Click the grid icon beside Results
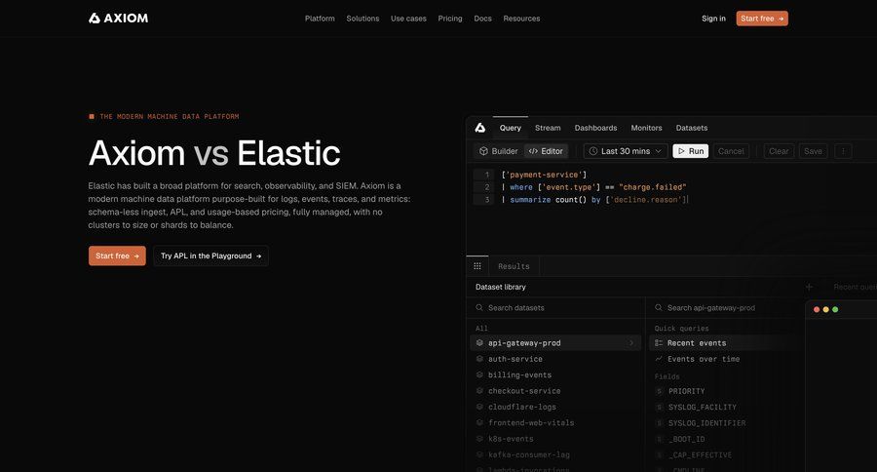This screenshot has width=877, height=472. click(x=477, y=266)
